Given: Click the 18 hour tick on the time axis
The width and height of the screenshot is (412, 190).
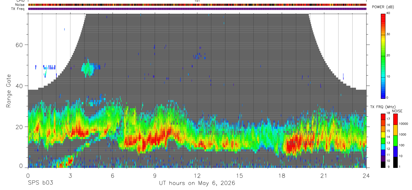Looking at the screenshot, I should pyautogui.click(x=282, y=175).
